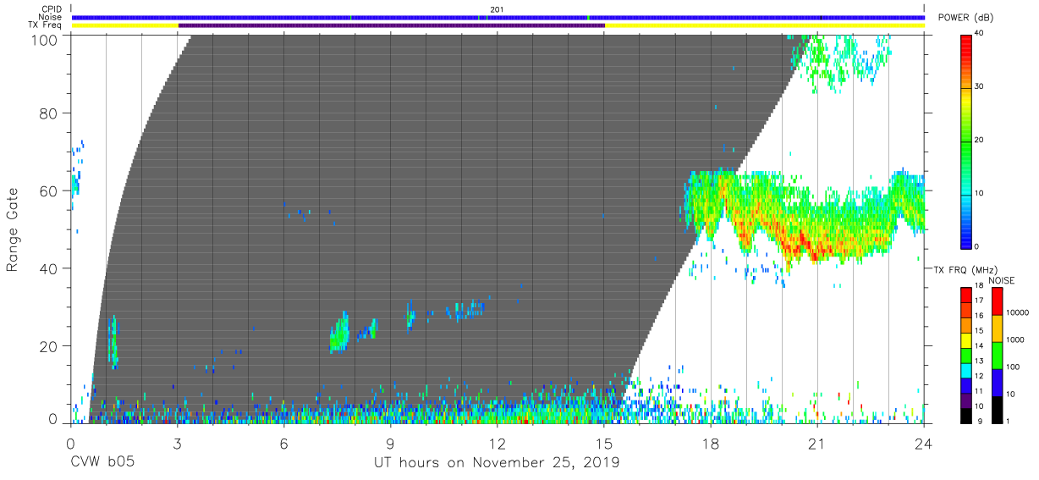Click the "17" tick in the TX FRQ legend
Viewport: 1039px width, 480px height.
pos(980,301)
